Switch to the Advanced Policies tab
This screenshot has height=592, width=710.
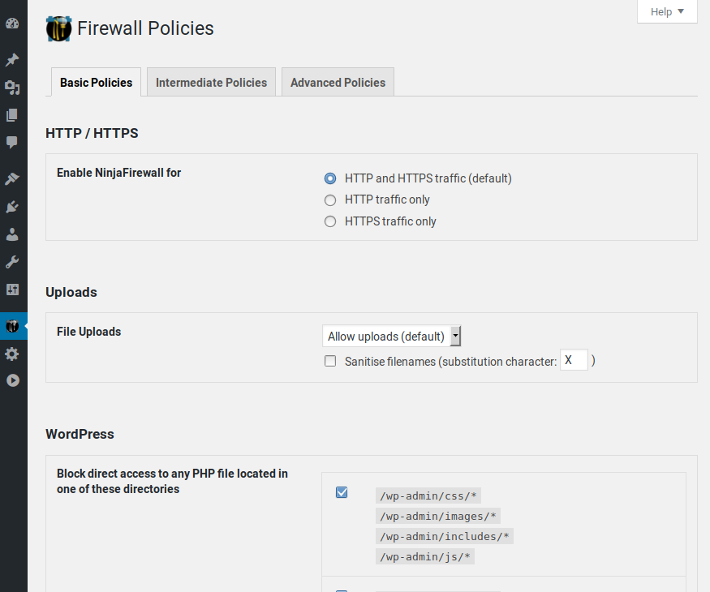click(x=338, y=83)
